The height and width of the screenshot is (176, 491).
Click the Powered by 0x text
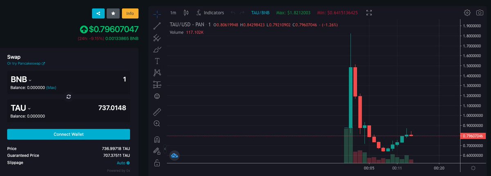pyautogui.click(x=119, y=170)
